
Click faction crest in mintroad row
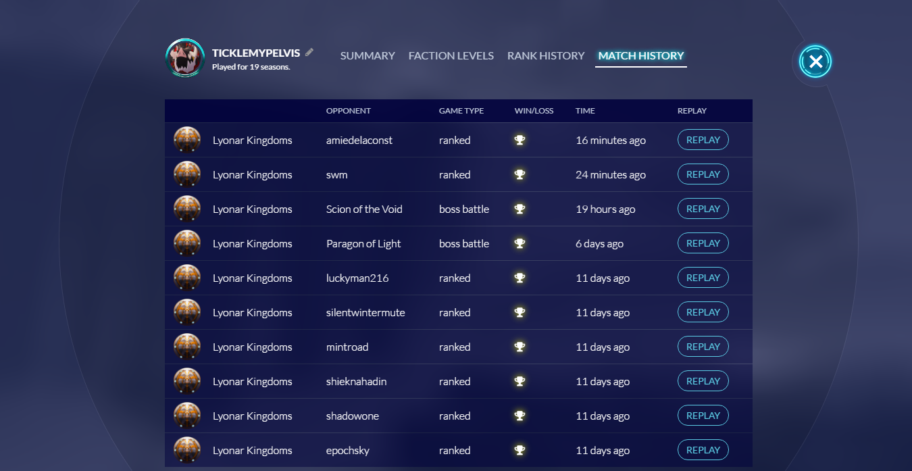click(187, 347)
